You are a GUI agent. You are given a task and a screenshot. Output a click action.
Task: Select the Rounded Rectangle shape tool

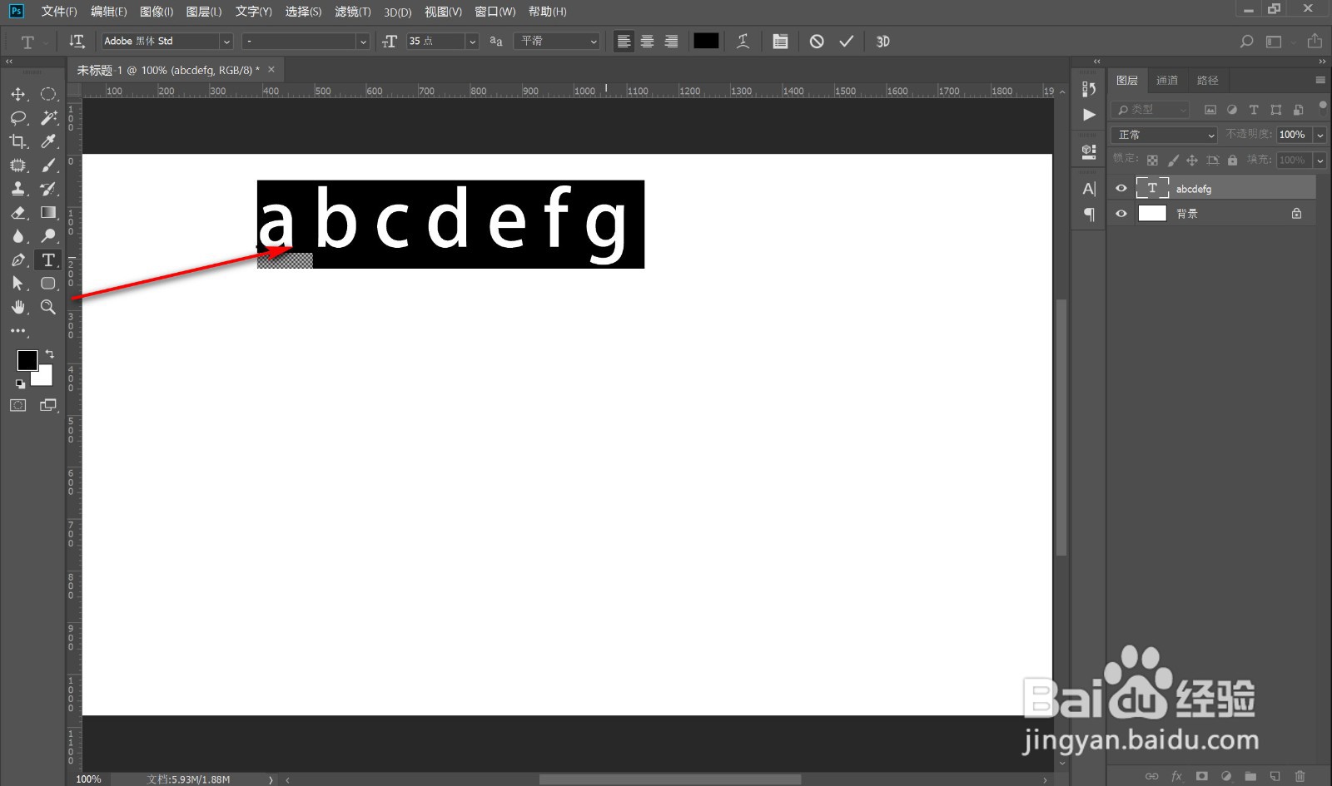[x=48, y=284]
